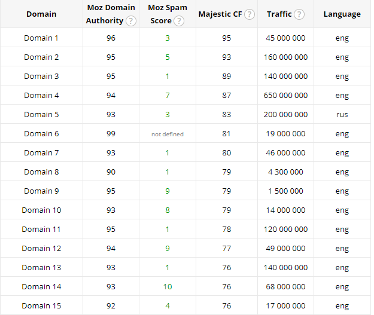Open the Domain 1 entry
The image size is (374, 315).
click(41, 38)
